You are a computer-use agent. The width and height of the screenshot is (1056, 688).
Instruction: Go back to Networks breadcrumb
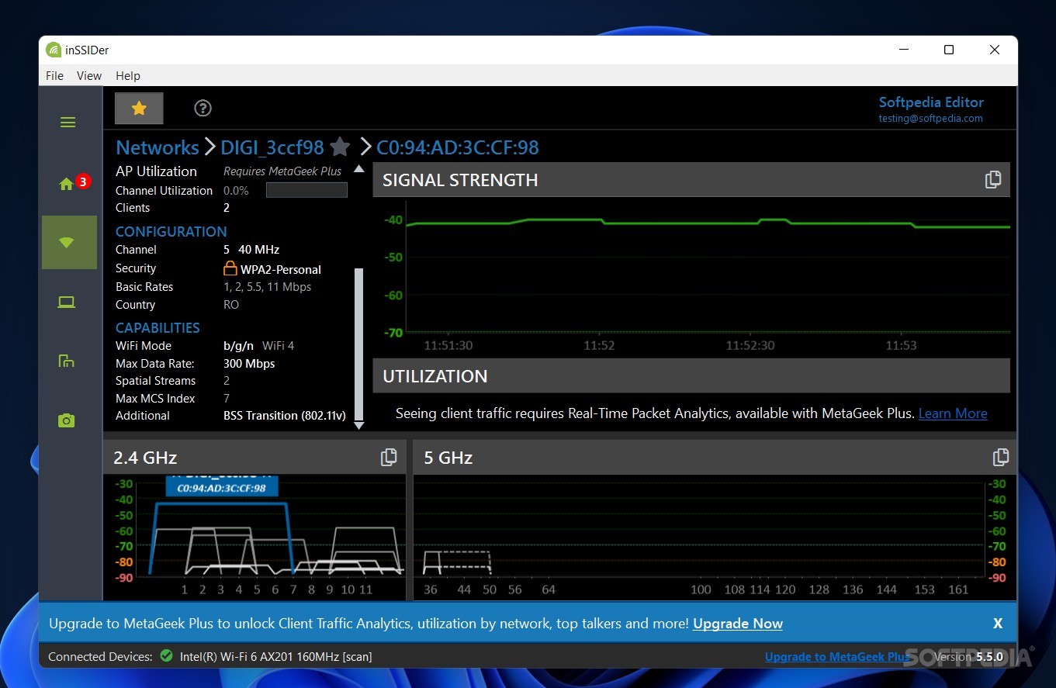pos(158,147)
